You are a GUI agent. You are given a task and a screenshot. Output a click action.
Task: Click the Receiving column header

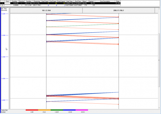[37, 1]
